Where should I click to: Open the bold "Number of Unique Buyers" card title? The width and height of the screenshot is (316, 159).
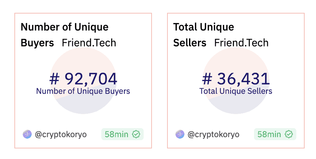[64, 27]
